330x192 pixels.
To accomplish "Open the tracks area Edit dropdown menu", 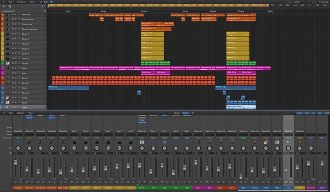I will click(11, 2).
